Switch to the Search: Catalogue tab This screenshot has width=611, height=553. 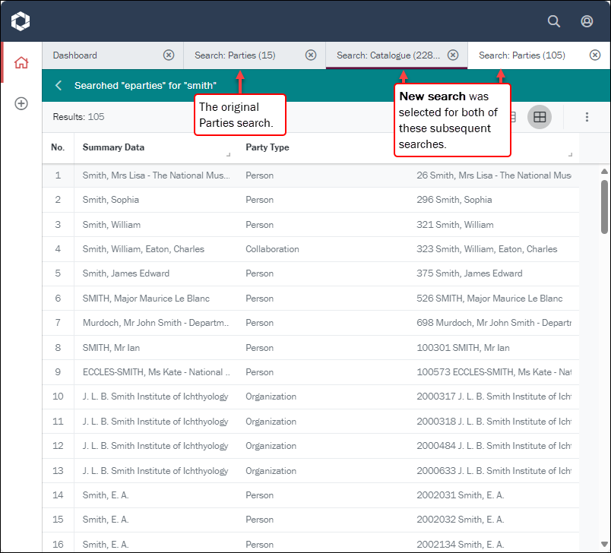point(388,55)
